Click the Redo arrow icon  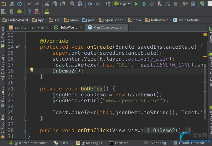[37, 4]
